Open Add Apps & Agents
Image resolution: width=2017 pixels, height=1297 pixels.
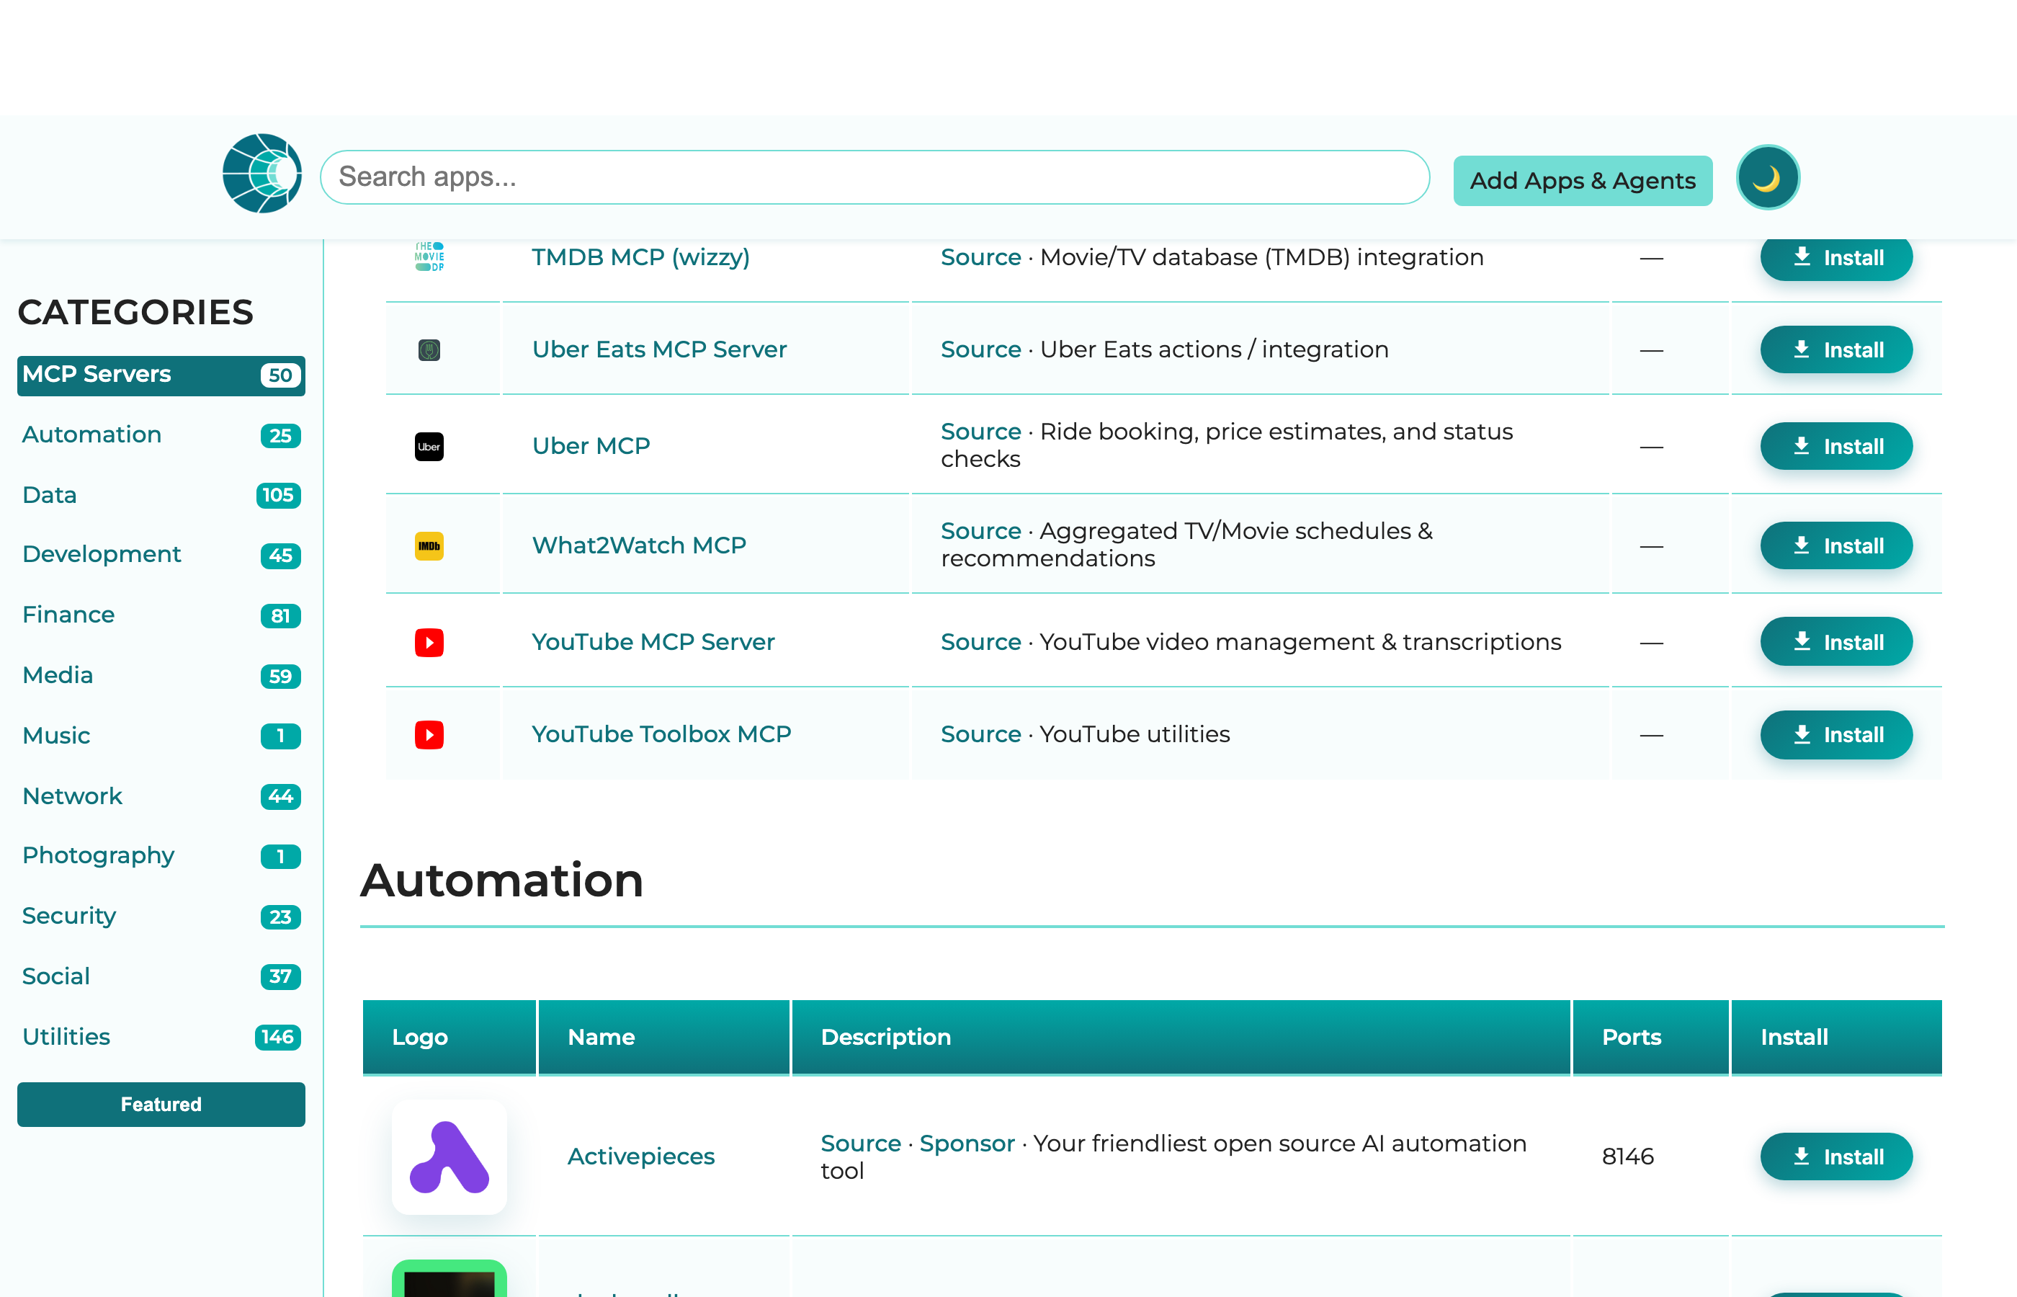1583,180
